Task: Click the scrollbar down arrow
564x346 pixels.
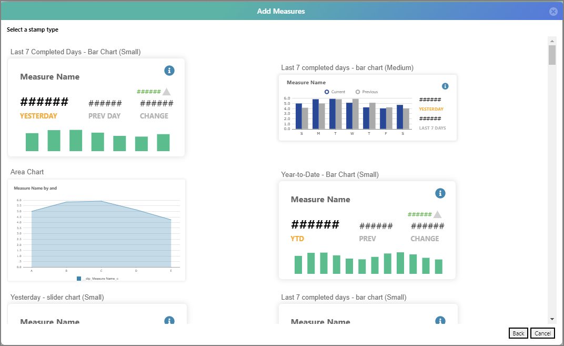Action: pos(552,319)
